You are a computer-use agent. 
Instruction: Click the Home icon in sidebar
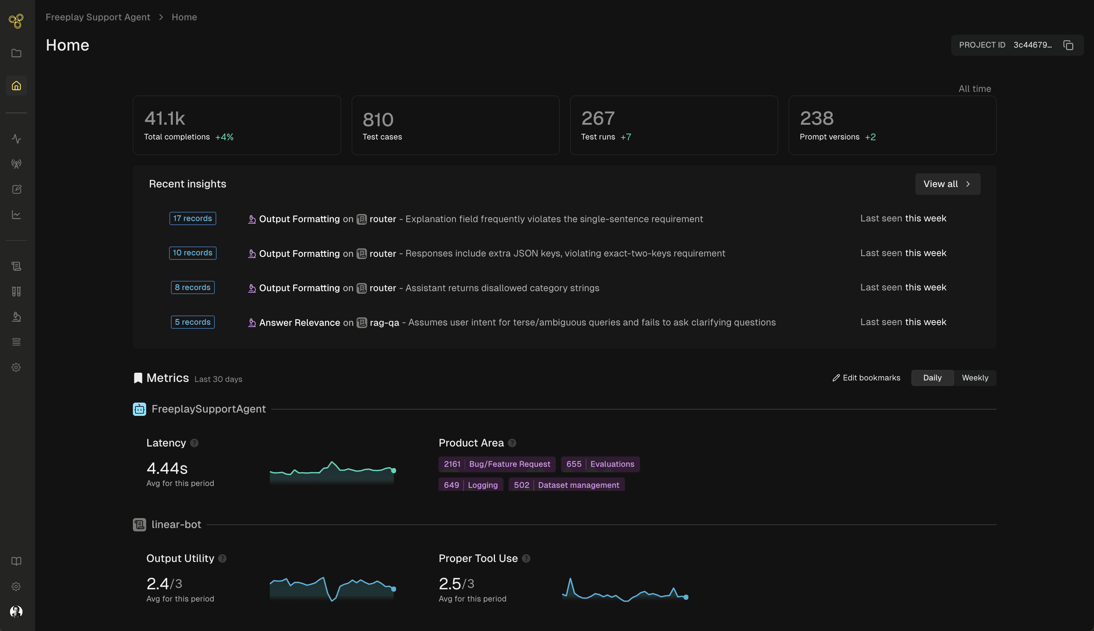pos(17,86)
